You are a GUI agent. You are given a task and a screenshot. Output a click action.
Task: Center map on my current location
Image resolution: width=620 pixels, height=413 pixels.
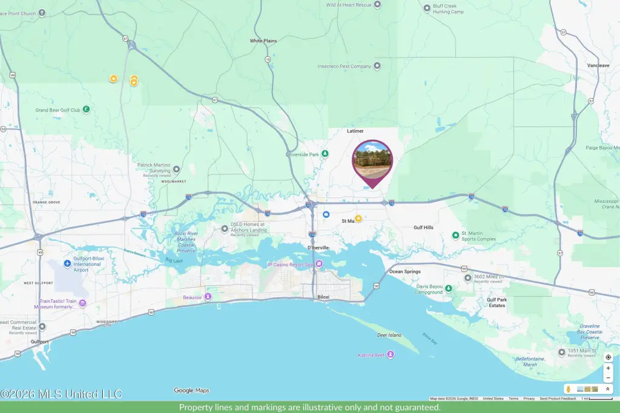pos(608,357)
